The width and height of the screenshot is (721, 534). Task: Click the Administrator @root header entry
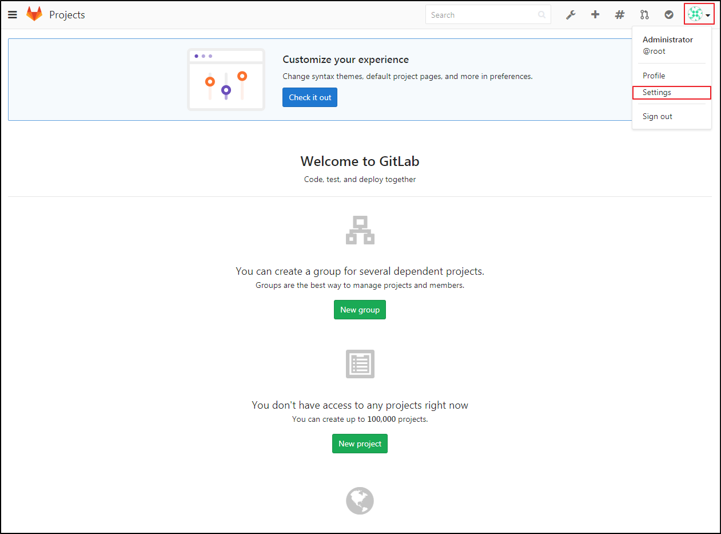coord(667,45)
